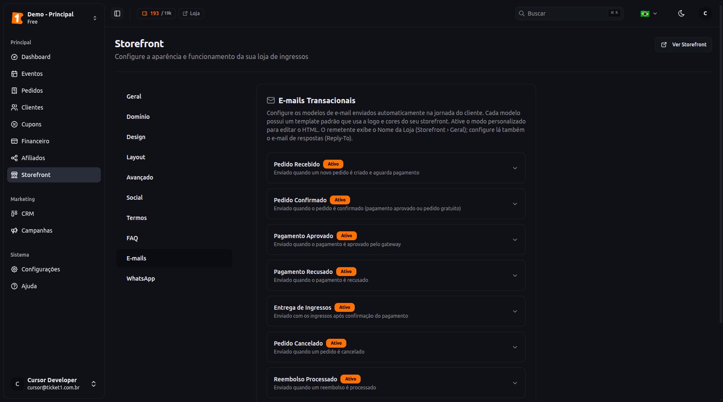Open Pedidos from the sidebar

click(54, 91)
